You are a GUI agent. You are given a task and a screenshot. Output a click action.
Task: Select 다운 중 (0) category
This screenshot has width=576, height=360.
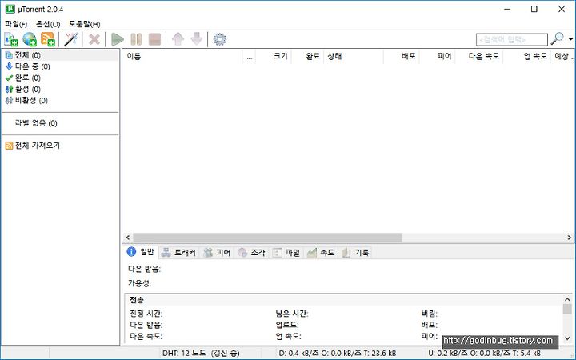[x=32, y=66]
